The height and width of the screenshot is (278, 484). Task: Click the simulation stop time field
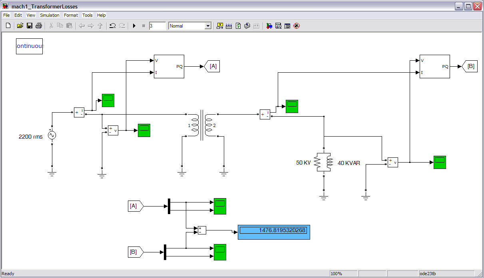[x=157, y=26]
